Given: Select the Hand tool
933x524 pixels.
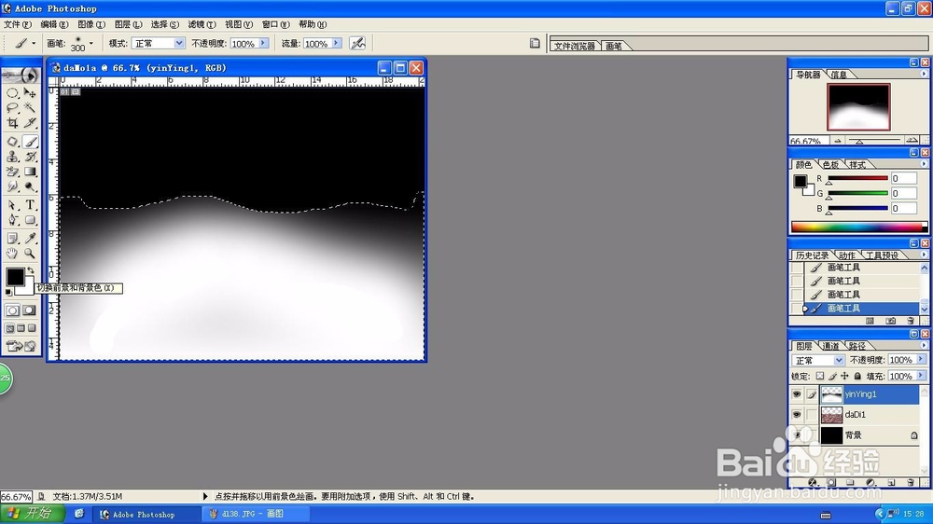Looking at the screenshot, I should pos(12,254).
